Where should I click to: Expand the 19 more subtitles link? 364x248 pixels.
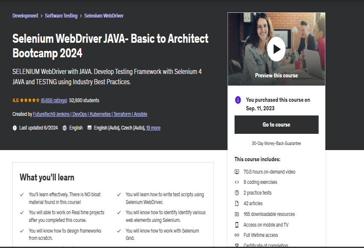pos(153,128)
